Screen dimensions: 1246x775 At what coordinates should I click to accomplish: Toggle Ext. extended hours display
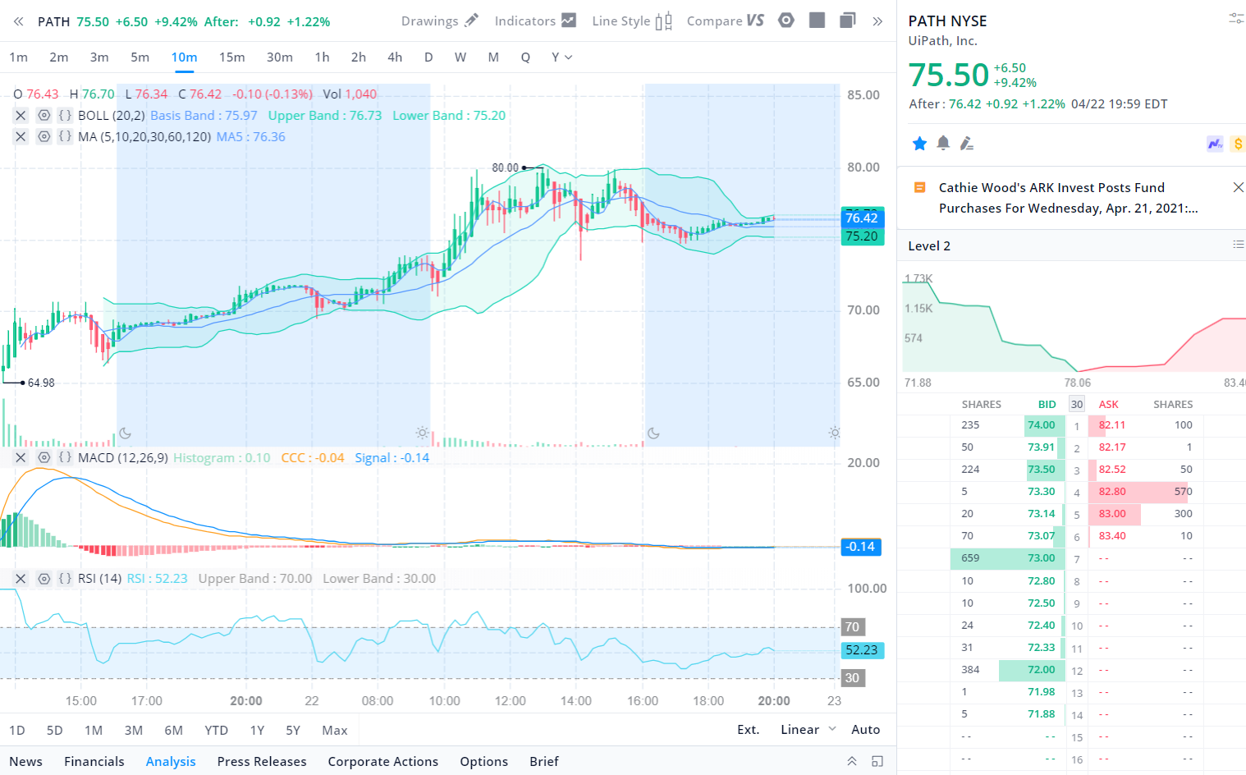tap(749, 730)
